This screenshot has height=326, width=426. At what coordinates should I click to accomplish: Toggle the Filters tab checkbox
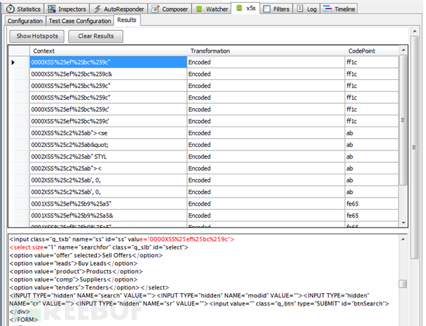pyautogui.click(x=267, y=9)
